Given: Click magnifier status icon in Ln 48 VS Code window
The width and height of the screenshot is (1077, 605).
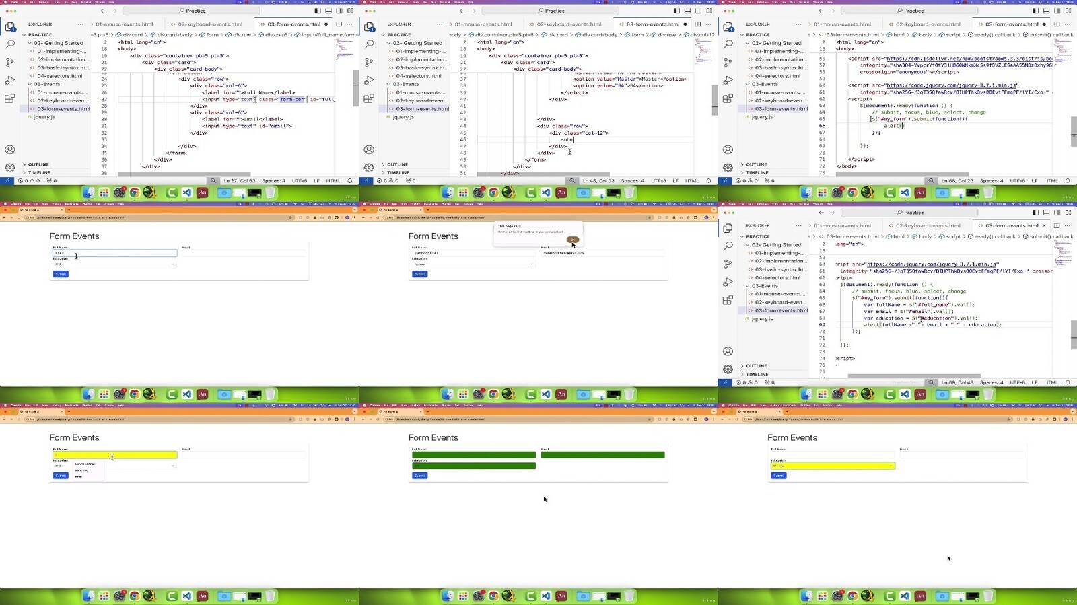Looking at the screenshot, I should point(572,181).
